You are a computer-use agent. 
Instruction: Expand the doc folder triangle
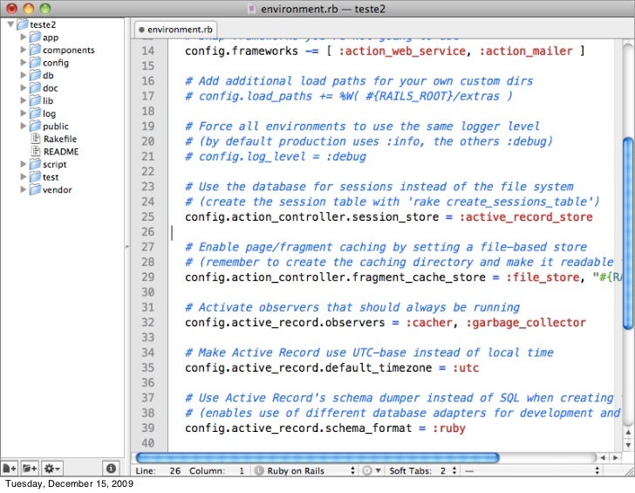pyautogui.click(x=23, y=88)
